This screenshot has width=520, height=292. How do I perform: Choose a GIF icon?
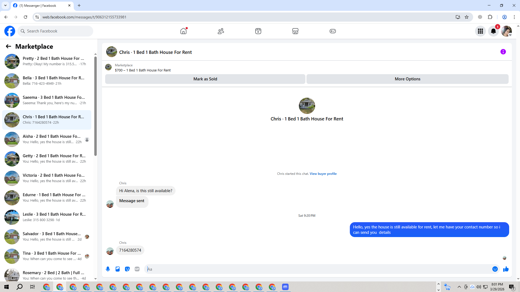point(137,269)
